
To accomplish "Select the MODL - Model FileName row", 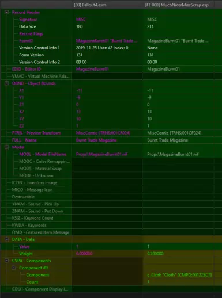I will [111, 154].
